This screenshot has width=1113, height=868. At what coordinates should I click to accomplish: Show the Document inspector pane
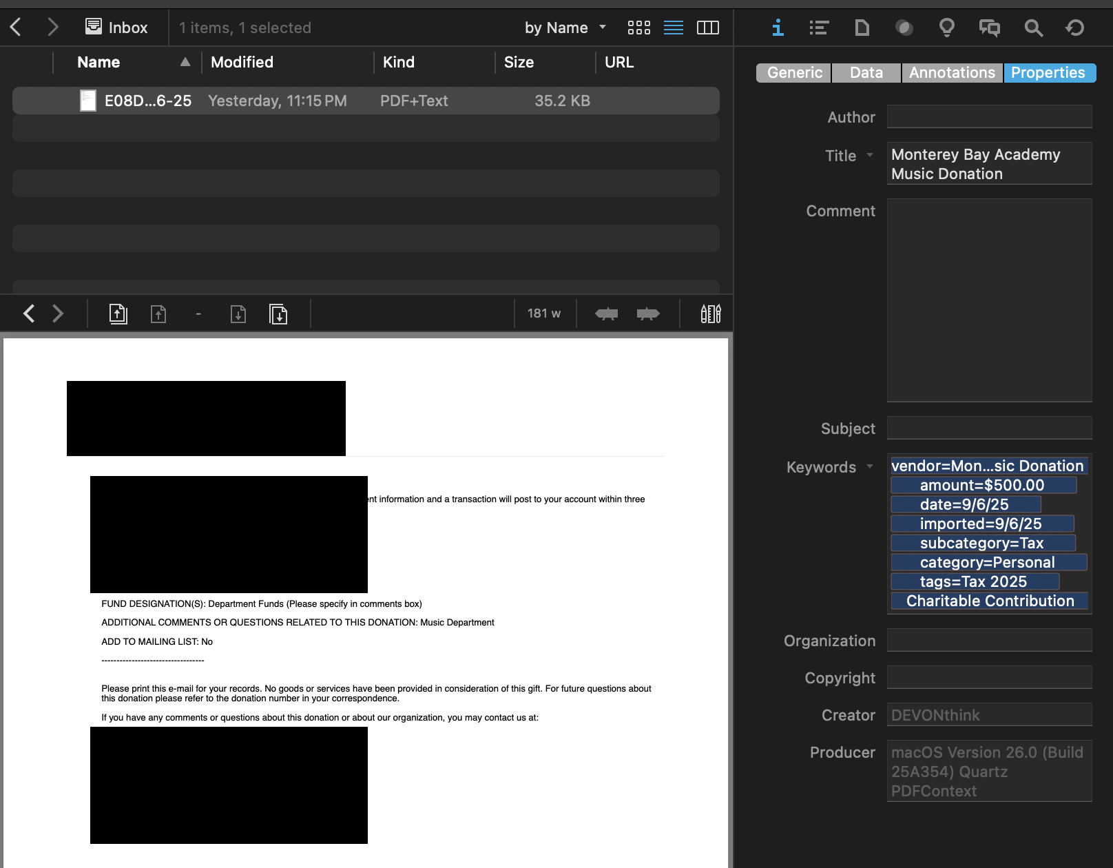point(862,28)
